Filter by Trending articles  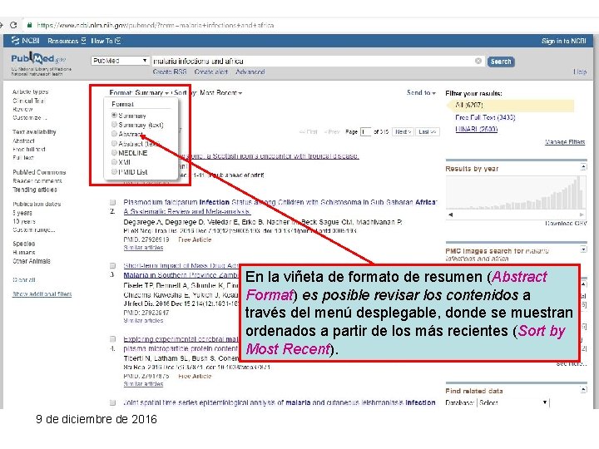click(x=35, y=190)
